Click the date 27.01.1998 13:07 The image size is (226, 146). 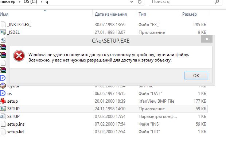point(110,32)
